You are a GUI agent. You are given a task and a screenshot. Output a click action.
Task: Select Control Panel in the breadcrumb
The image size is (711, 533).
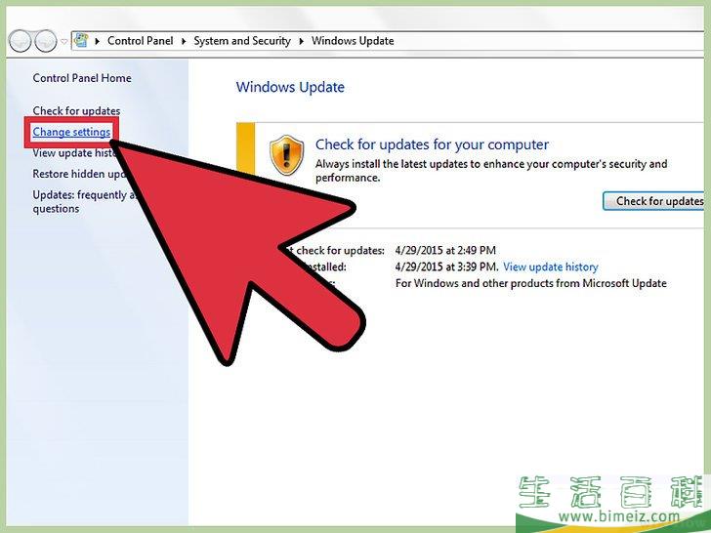click(140, 41)
